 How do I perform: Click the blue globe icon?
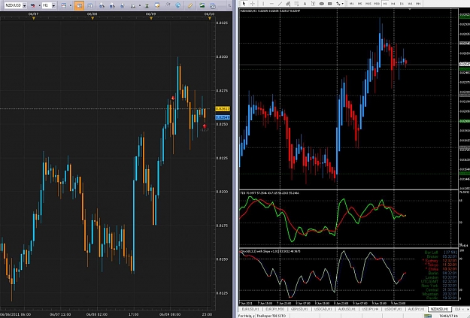[x=178, y=5]
